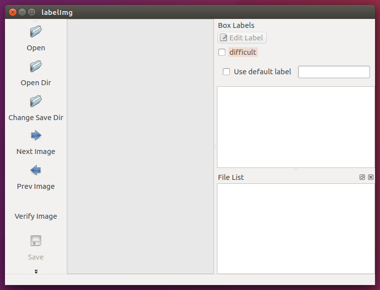
Task: Select the Change Save Dir icon
Action: click(36, 101)
